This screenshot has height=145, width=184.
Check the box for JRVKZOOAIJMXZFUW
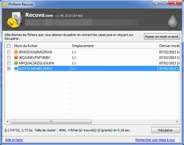click(9, 52)
